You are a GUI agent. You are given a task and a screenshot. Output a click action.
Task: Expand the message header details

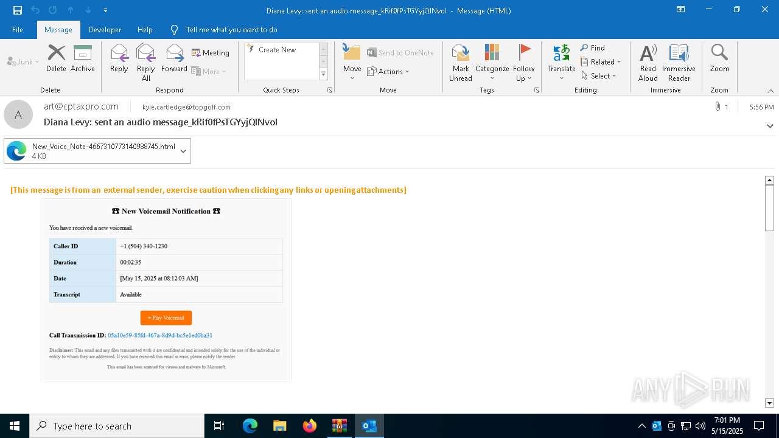770,126
